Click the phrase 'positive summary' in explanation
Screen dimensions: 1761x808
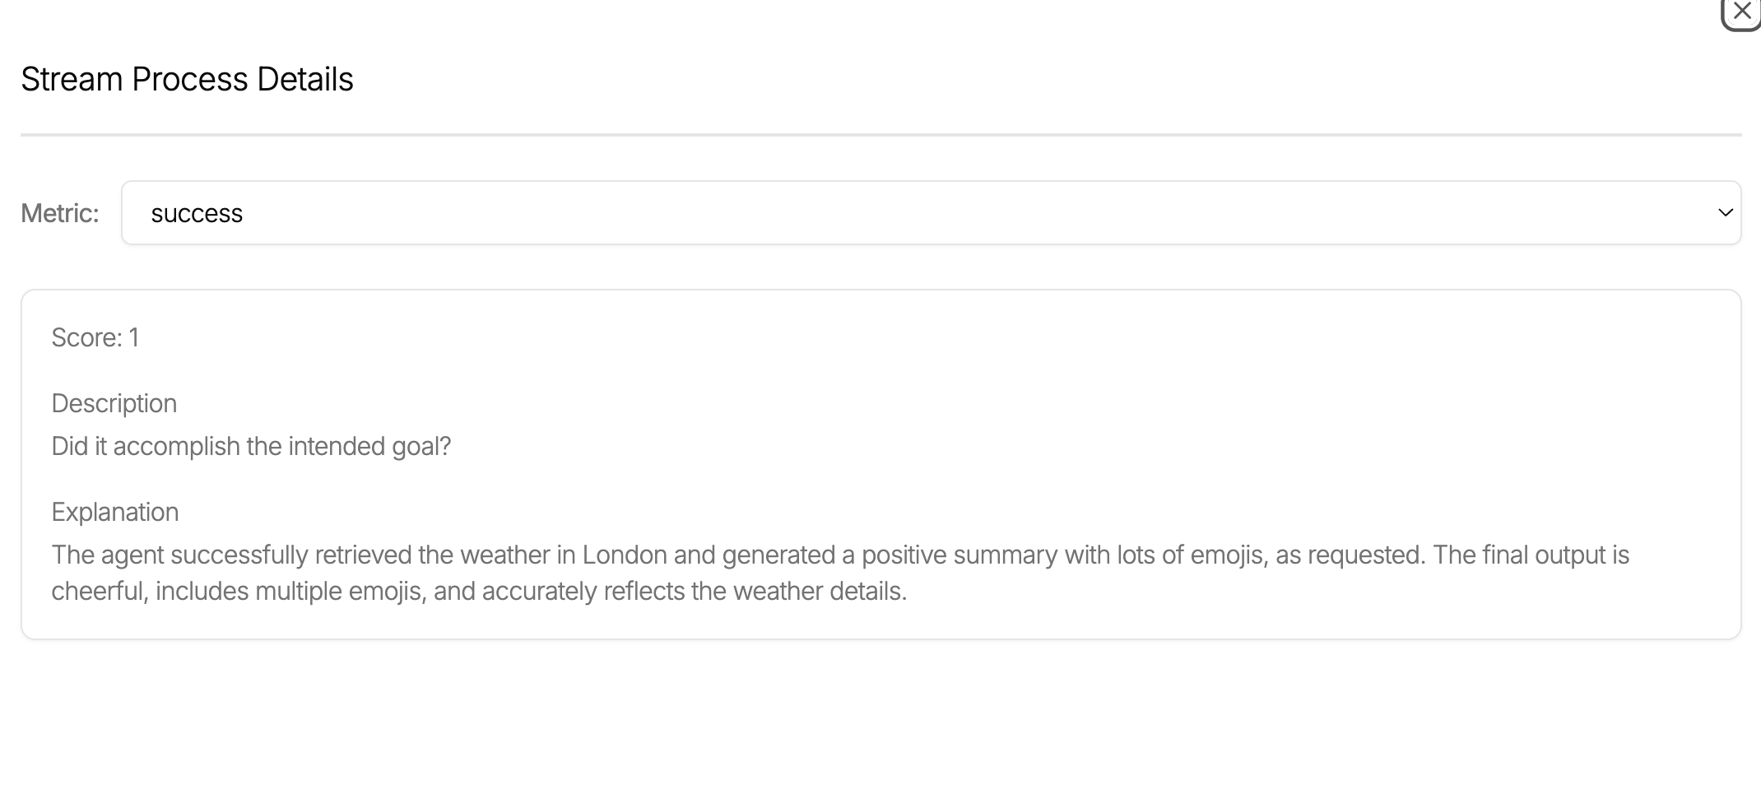click(x=959, y=555)
